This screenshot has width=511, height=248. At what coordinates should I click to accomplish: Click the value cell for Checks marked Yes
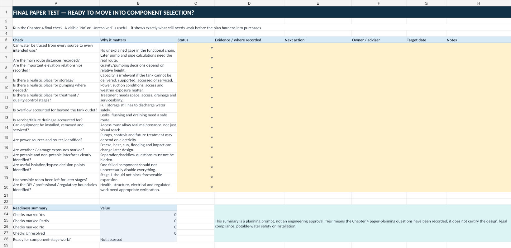[138, 214]
